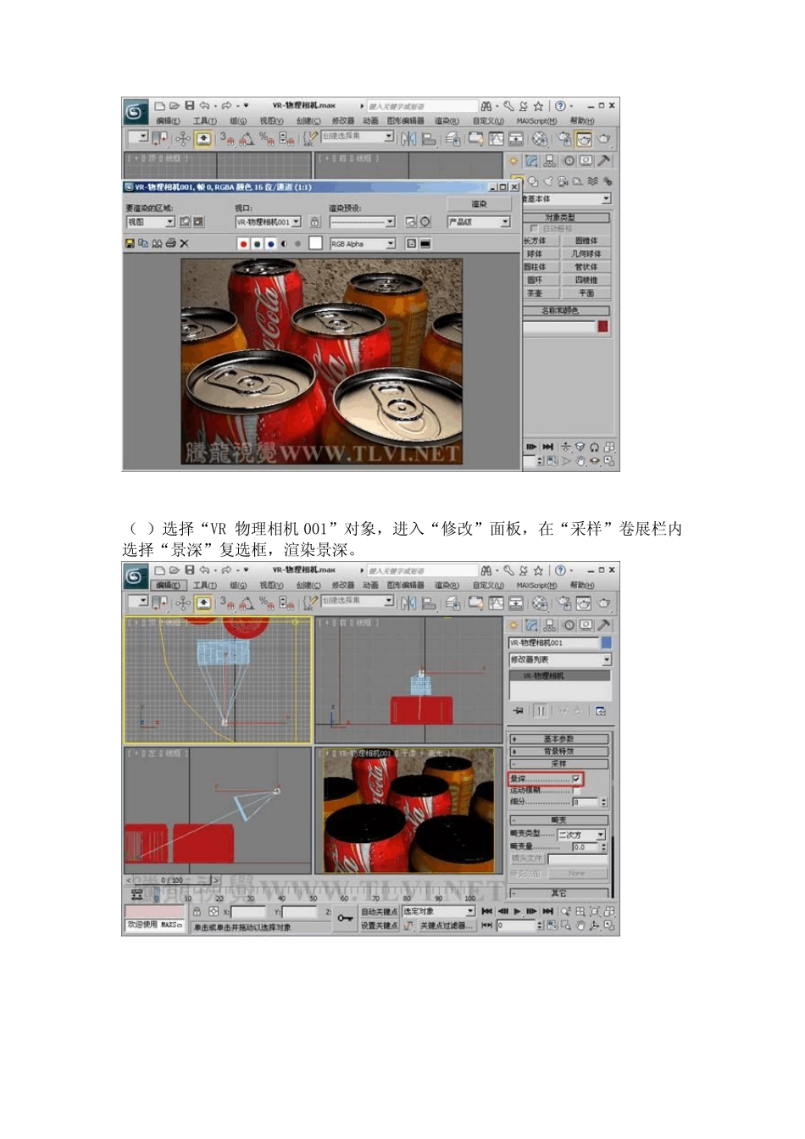The image size is (805, 1139).
Task: Click the Mirror tool icon in the four-viewport window toolbar
Action: click(x=409, y=603)
